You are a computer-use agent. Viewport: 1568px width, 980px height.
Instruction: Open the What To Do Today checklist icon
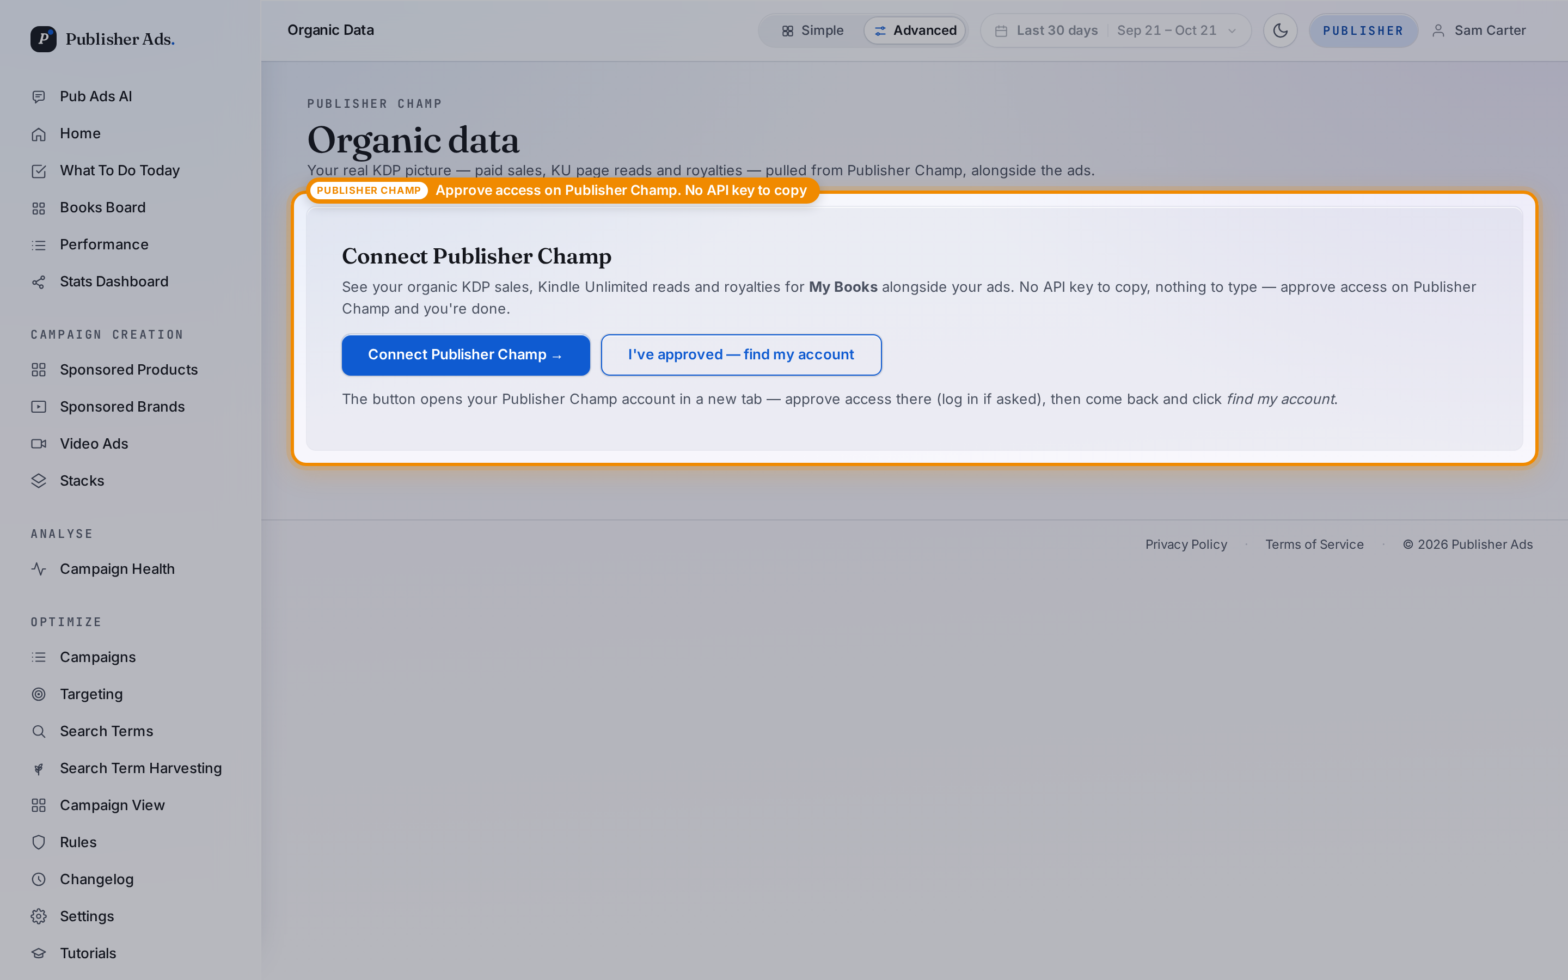39,170
